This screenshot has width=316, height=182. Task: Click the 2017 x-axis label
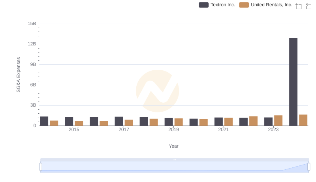click(124, 129)
